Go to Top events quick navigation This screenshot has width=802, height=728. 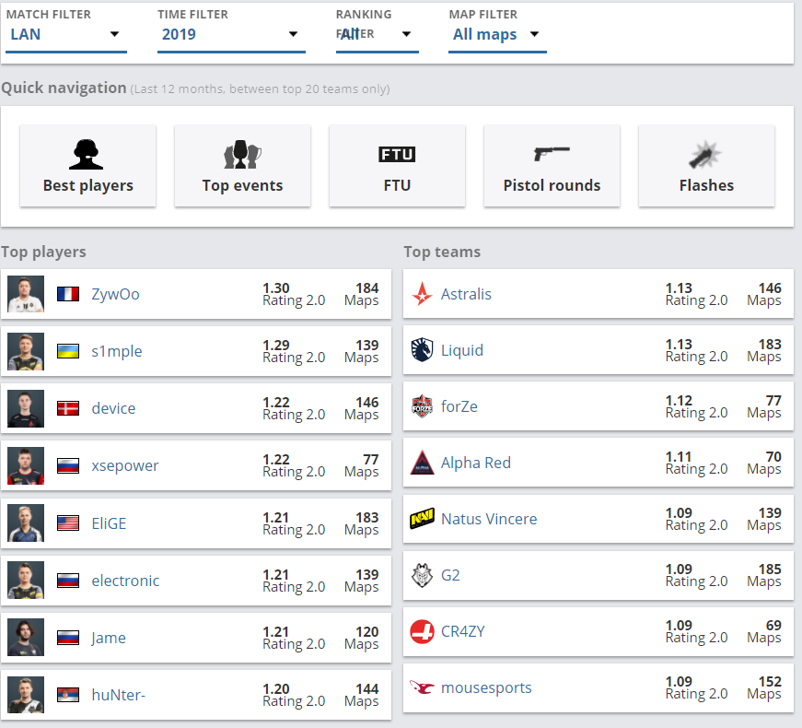(243, 167)
